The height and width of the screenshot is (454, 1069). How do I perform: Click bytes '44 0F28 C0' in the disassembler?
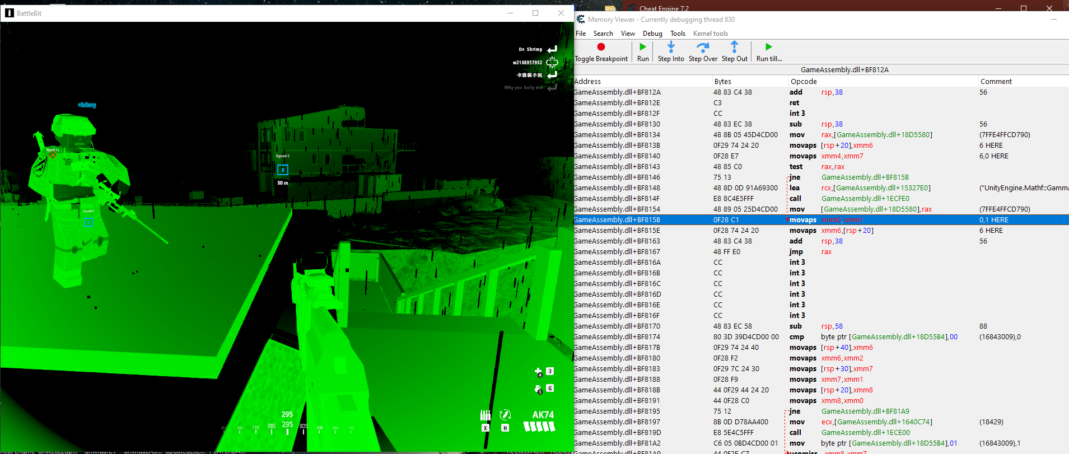click(x=731, y=401)
